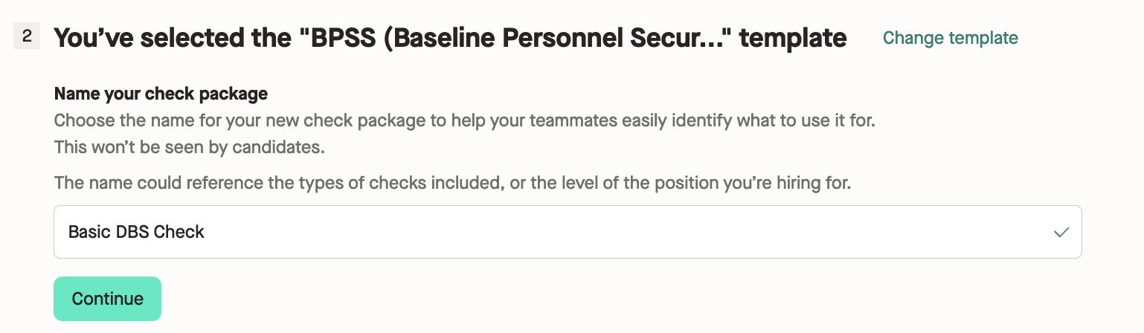The width and height of the screenshot is (1144, 333).
Task: Click the selected template heading
Action: tap(450, 38)
